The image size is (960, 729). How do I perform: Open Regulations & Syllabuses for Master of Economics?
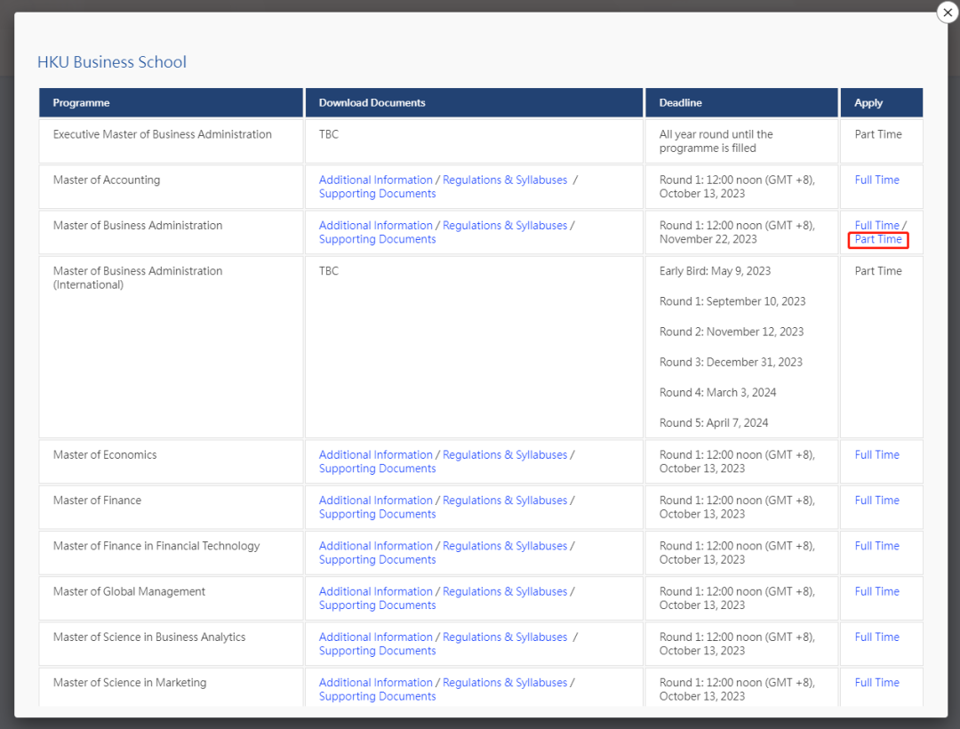(x=505, y=455)
